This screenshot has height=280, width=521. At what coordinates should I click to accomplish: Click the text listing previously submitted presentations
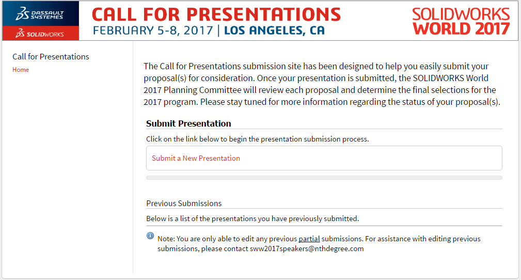252,219
